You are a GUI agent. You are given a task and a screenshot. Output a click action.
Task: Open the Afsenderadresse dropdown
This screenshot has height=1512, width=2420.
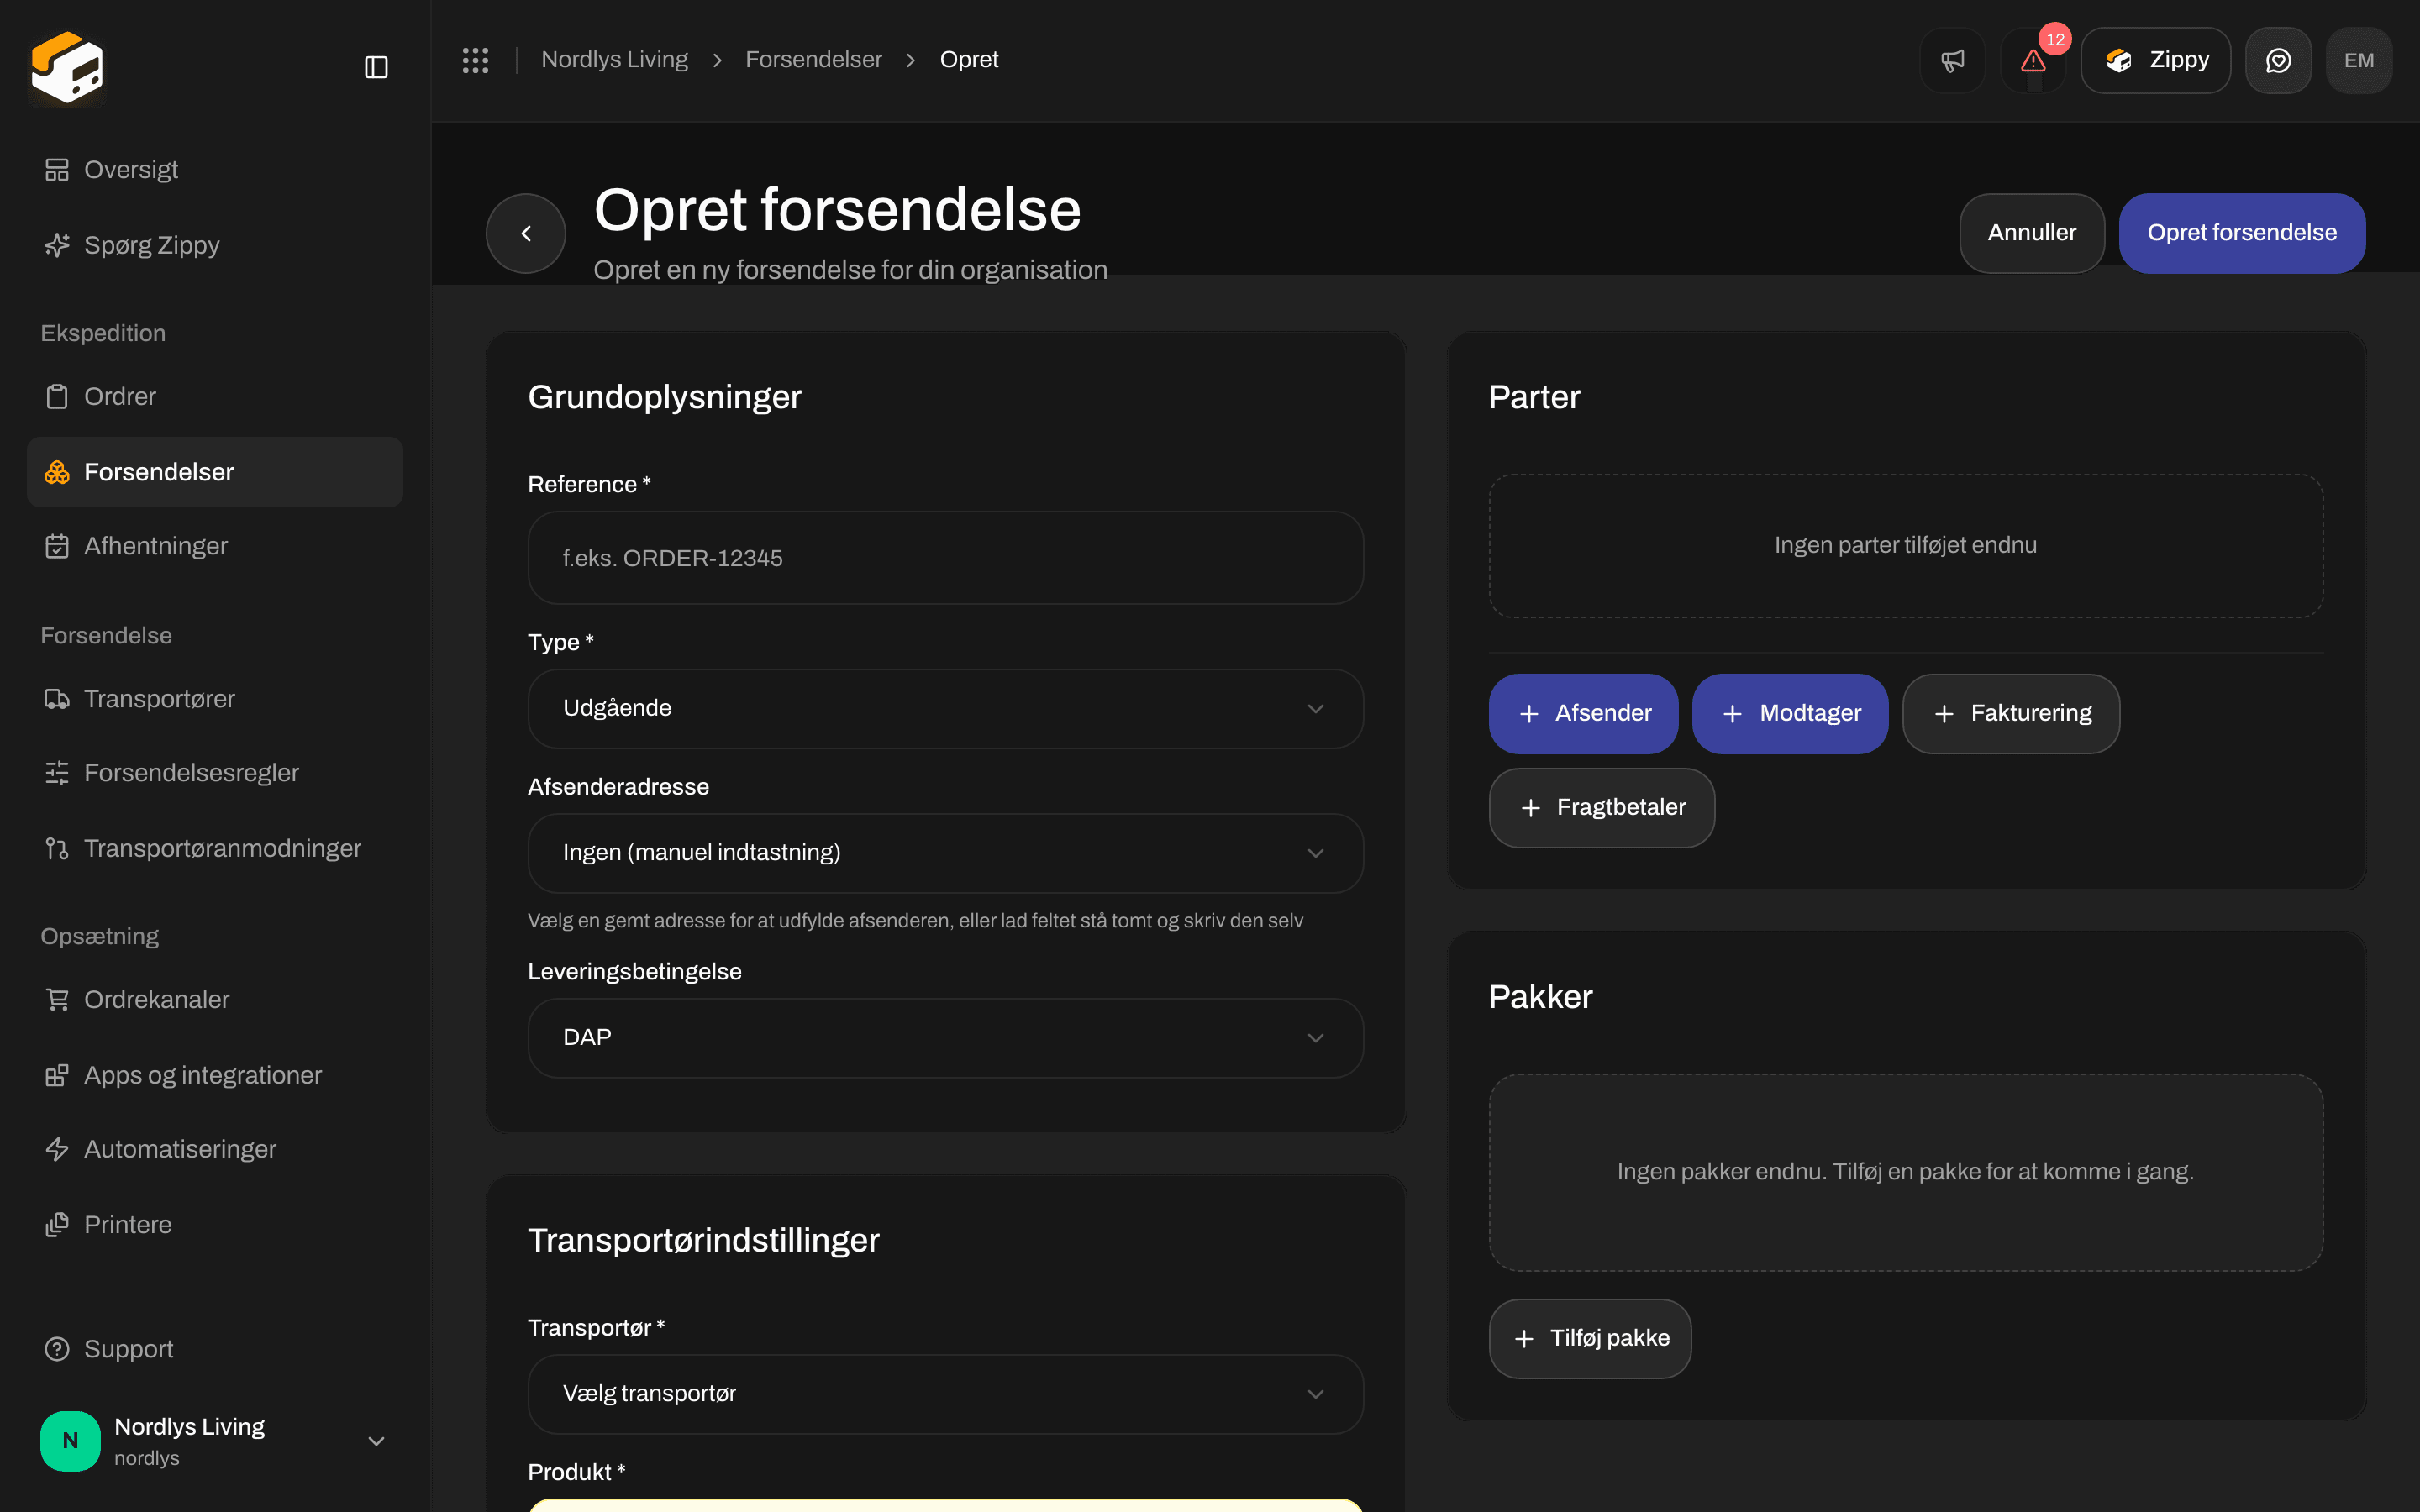pyautogui.click(x=945, y=853)
